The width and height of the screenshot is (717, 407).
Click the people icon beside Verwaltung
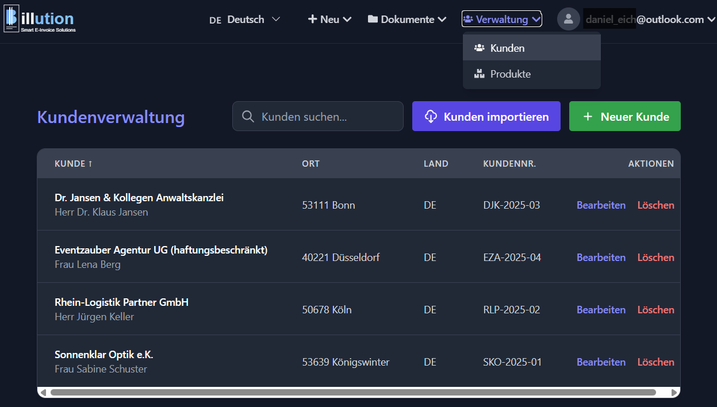[x=468, y=19]
